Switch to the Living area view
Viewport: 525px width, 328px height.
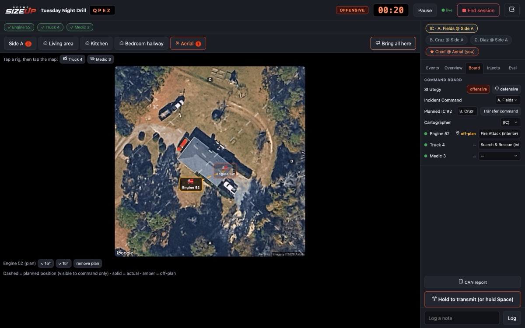58,43
